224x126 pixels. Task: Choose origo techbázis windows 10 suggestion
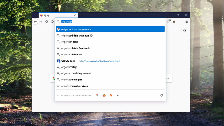pos(110,36)
